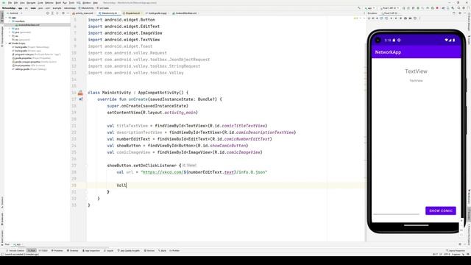This screenshot has height=265, width=471.
Task: Open emulator extended controls more icon
Action: [419, 18]
